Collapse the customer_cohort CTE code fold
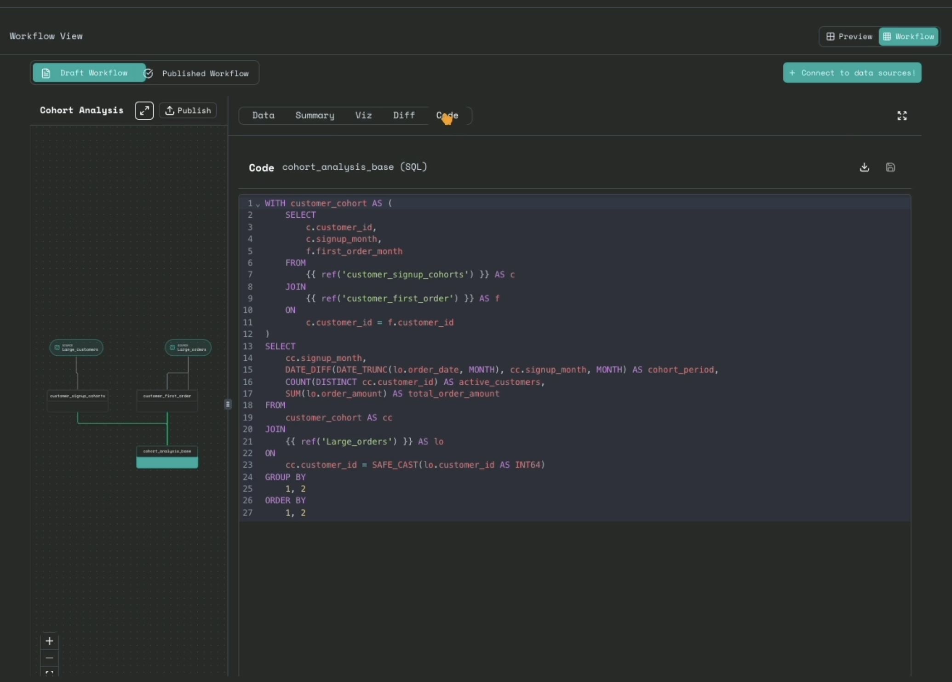Screen dimensions: 952x682 (x=258, y=205)
